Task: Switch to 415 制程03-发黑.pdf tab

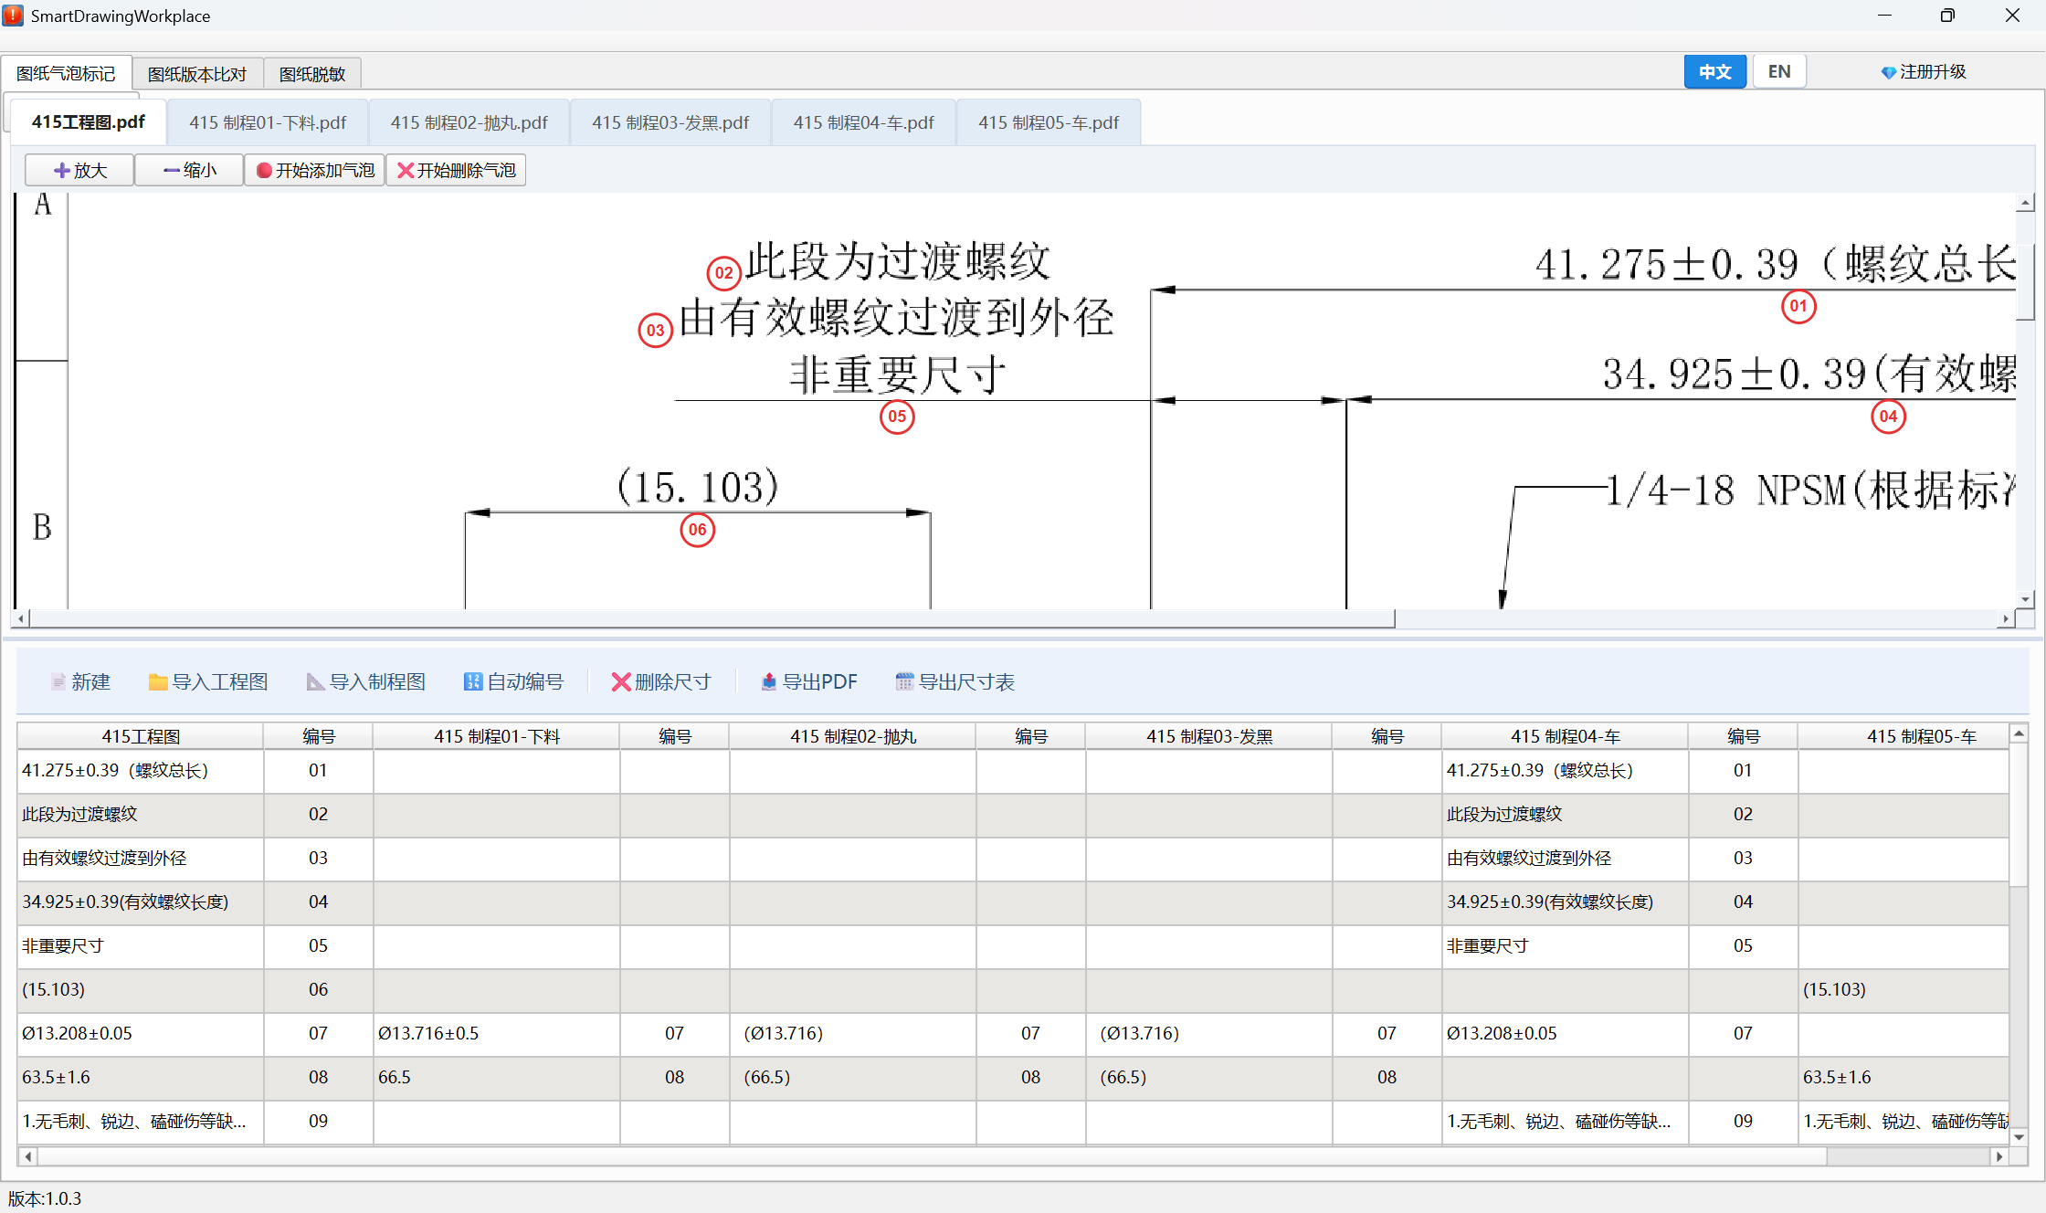Action: pyautogui.click(x=670, y=122)
